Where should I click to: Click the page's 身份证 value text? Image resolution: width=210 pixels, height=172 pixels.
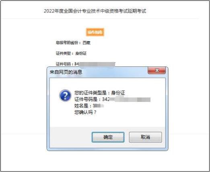81,54
